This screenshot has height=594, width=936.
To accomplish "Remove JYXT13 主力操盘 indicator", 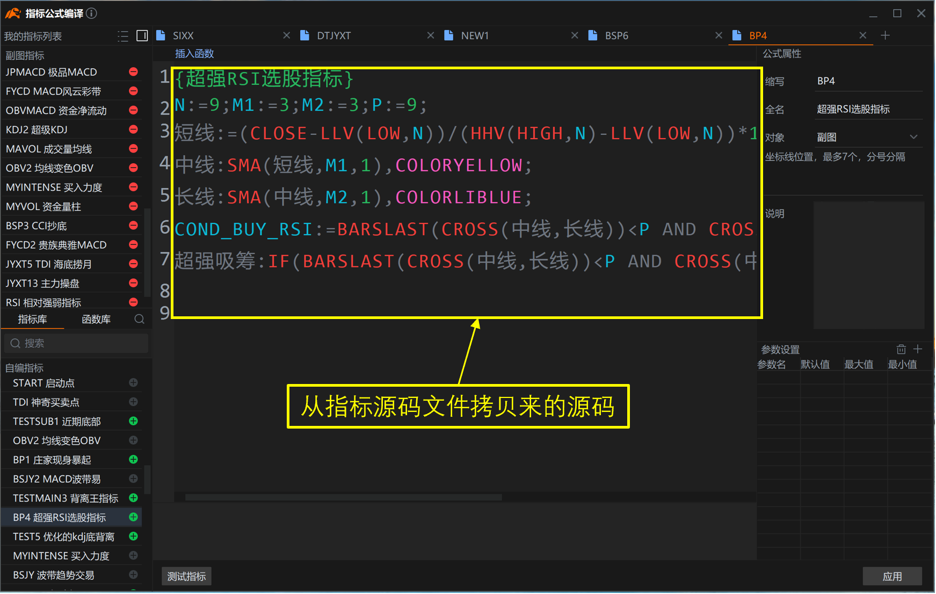I will click(133, 283).
